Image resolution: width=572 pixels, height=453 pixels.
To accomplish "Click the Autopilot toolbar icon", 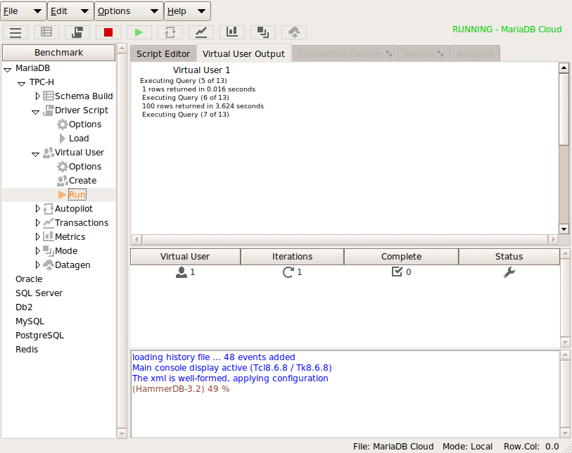I will point(170,32).
